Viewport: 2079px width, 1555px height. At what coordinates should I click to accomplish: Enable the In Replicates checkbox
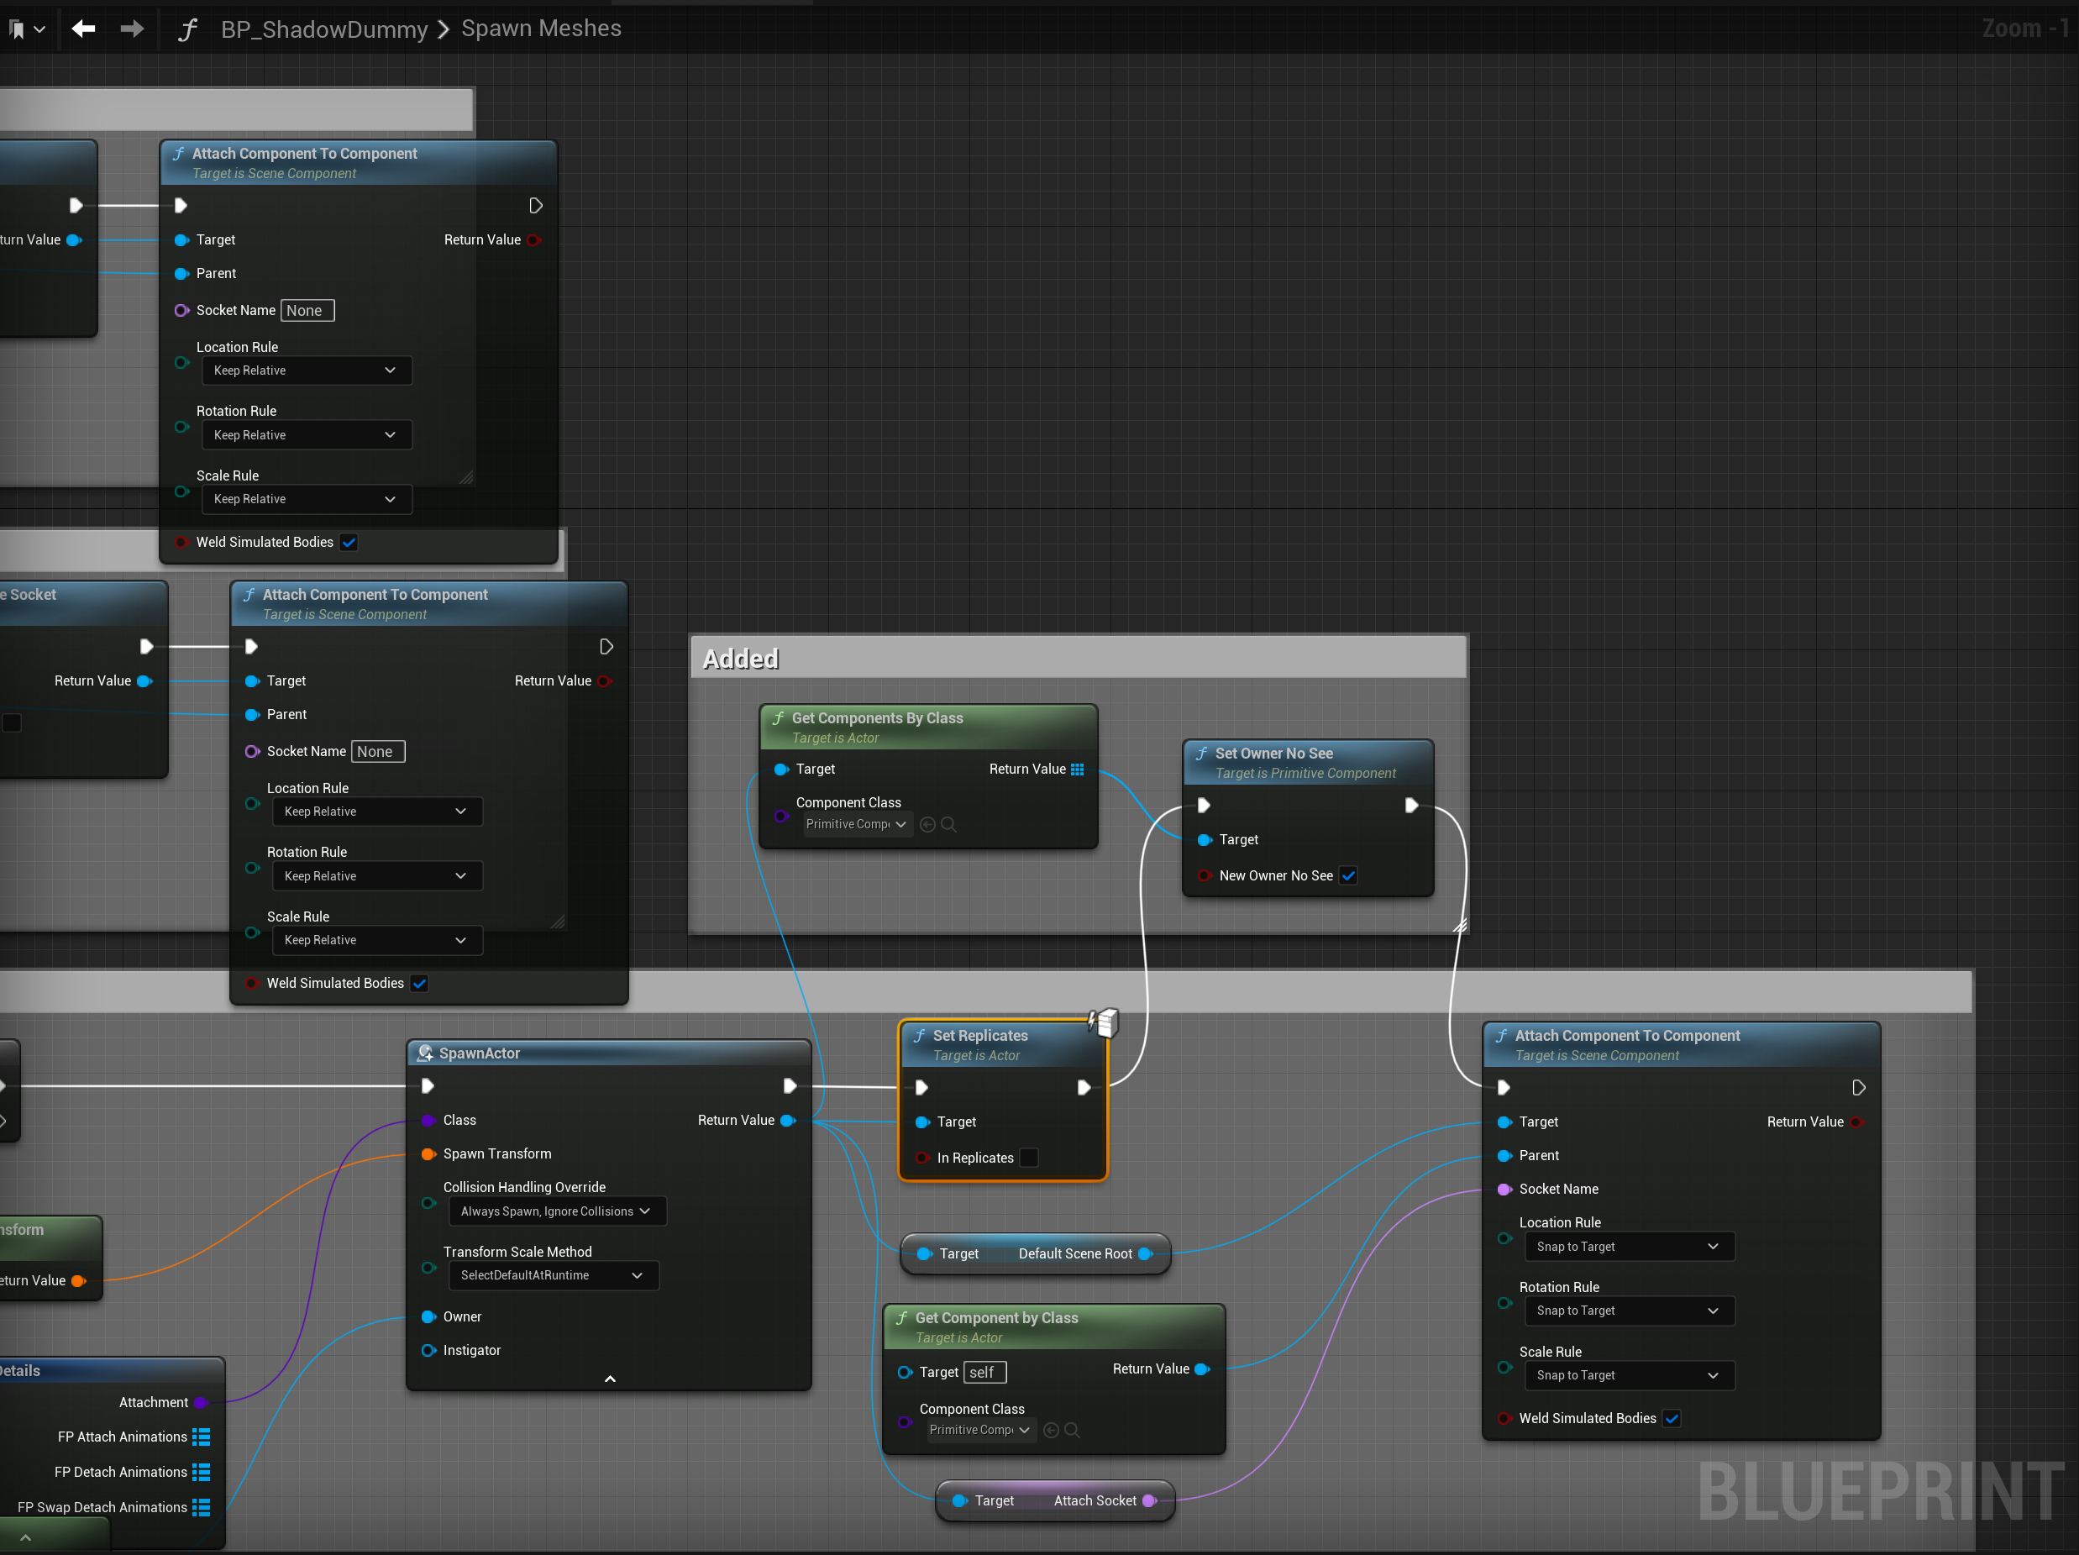[1029, 1158]
